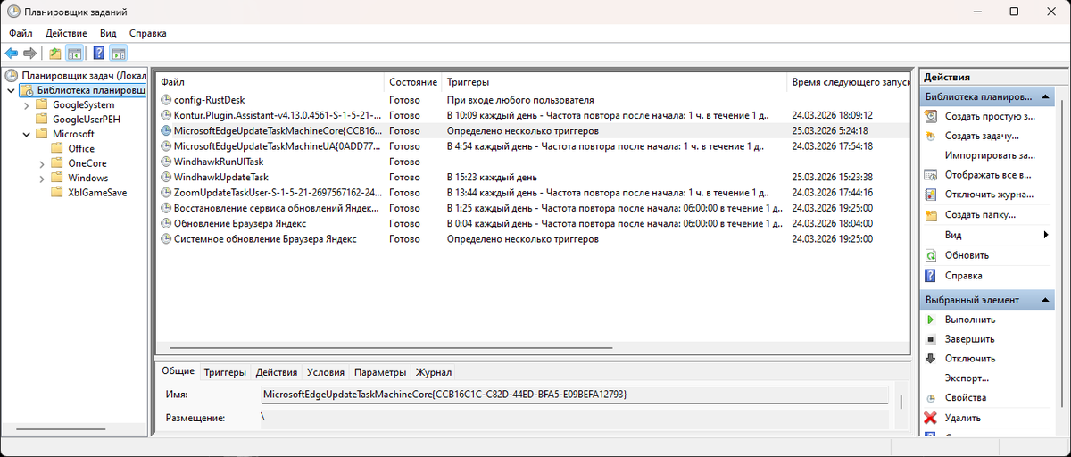Open the Файл menu
The image size is (1071, 457).
click(21, 33)
